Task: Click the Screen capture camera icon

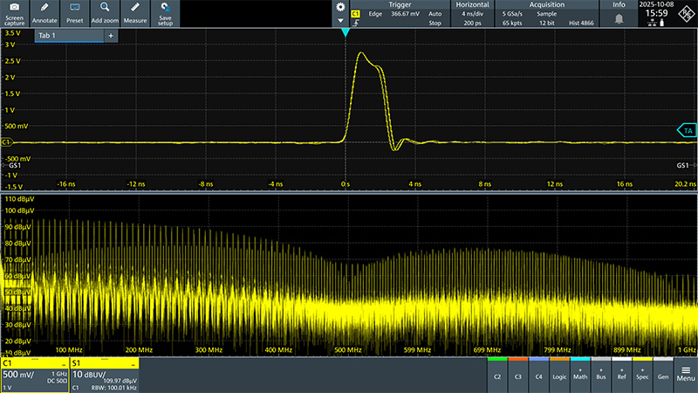Action: (x=14, y=12)
